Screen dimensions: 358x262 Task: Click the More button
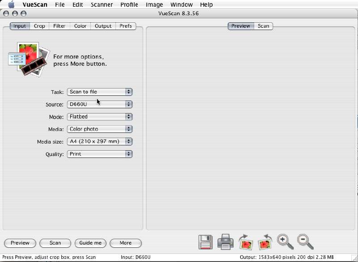pos(126,243)
